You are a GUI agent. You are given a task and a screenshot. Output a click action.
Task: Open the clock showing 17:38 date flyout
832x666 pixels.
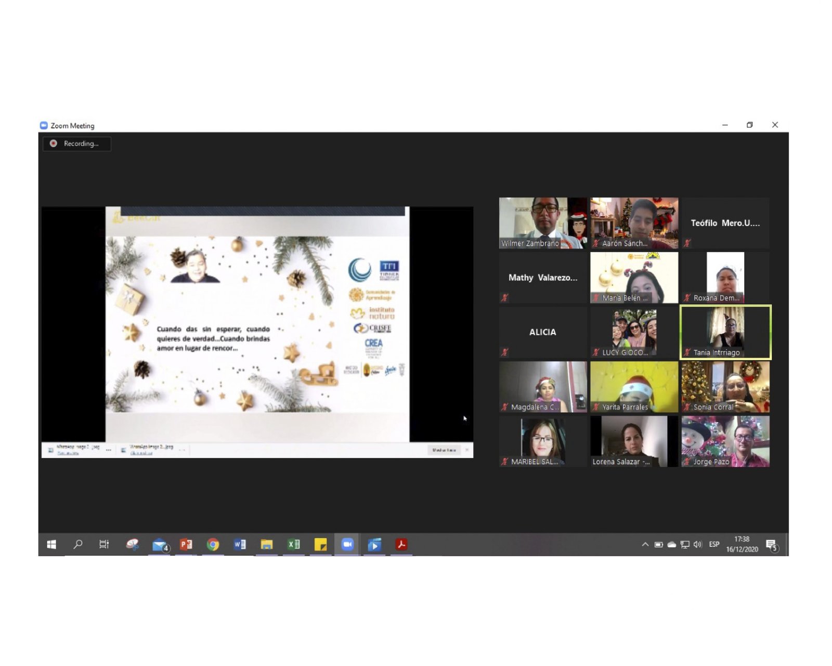[742, 544]
